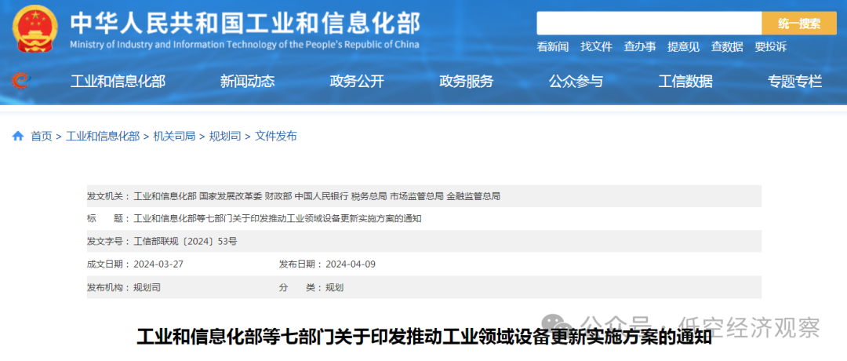Click the 发文机关 row listing seven agencies

424,196
